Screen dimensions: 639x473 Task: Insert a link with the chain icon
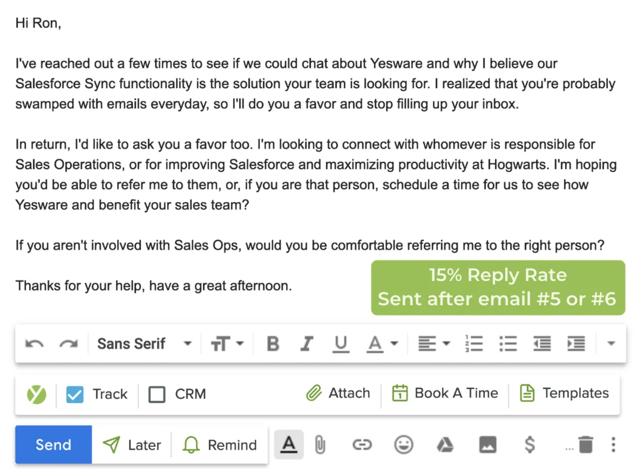pos(362,445)
